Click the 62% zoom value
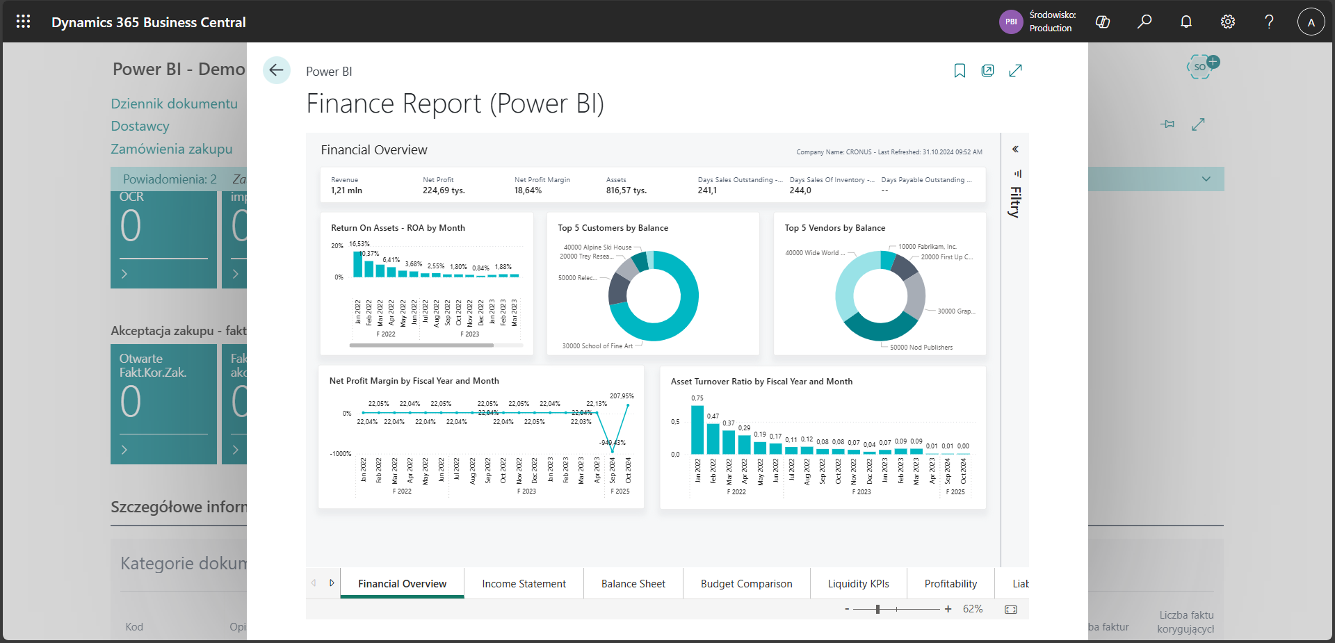This screenshot has width=1335, height=643. [973, 609]
